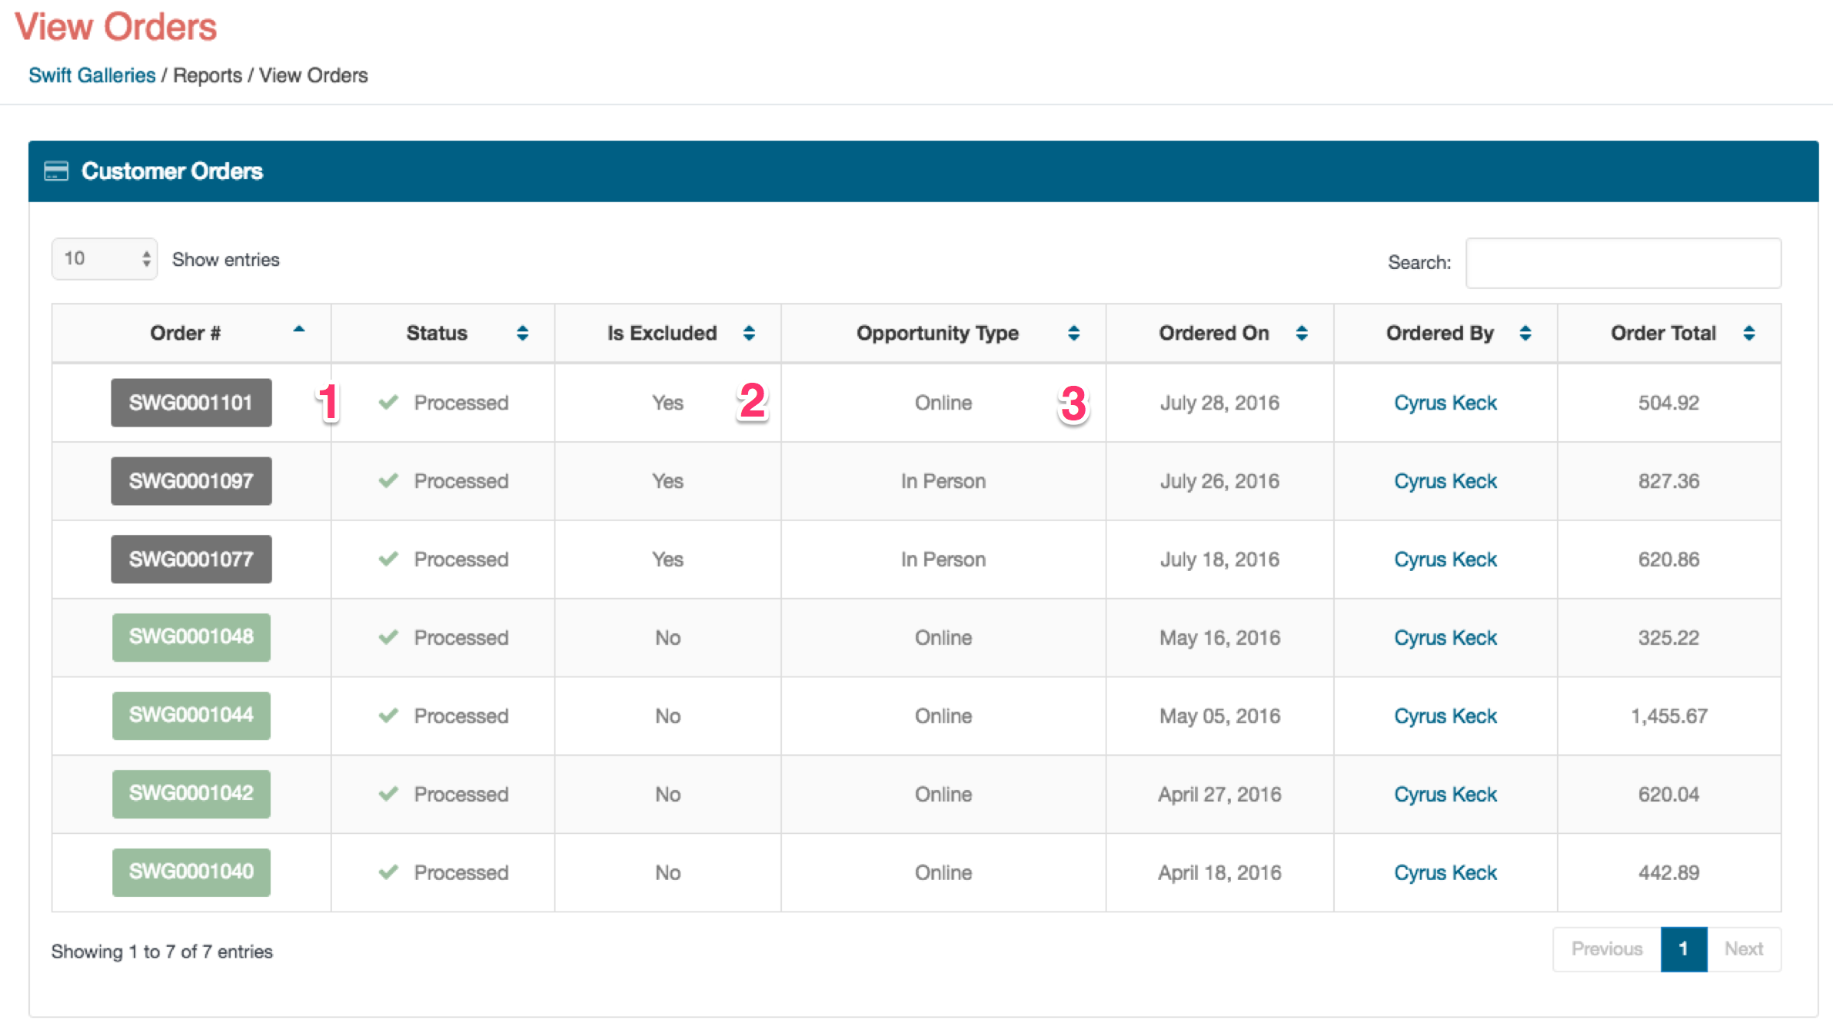This screenshot has width=1833, height=1033.
Task: Open Cyrus Keck link for April 27 order
Action: [x=1445, y=795]
